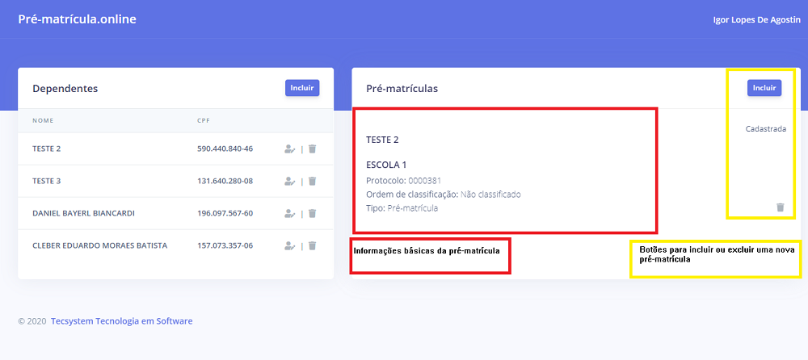Viewport: 808px width, 360px height.
Task: Edit dependent Daniel Bayerl Biancardi
Action: (x=290, y=213)
